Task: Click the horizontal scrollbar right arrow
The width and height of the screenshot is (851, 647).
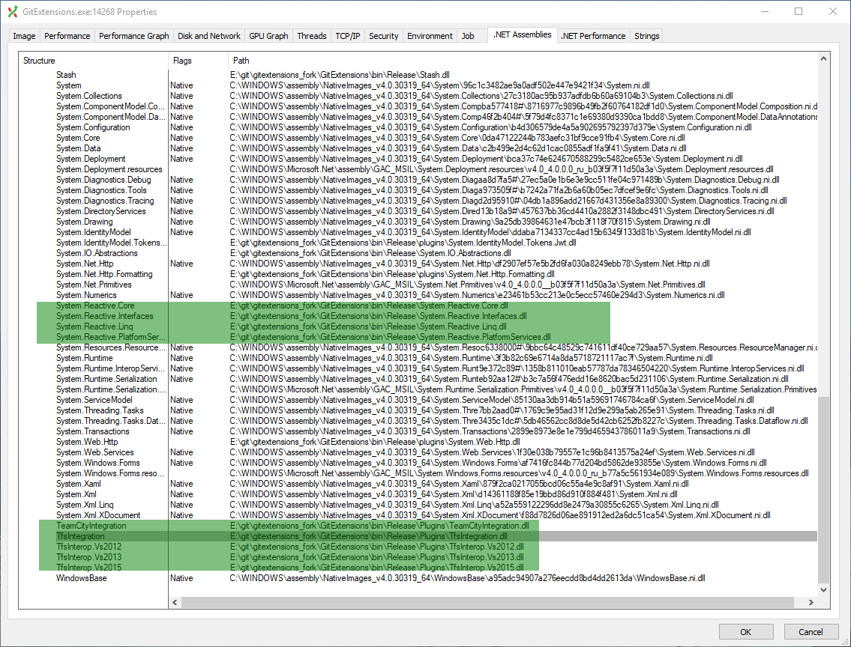Action: (811, 601)
